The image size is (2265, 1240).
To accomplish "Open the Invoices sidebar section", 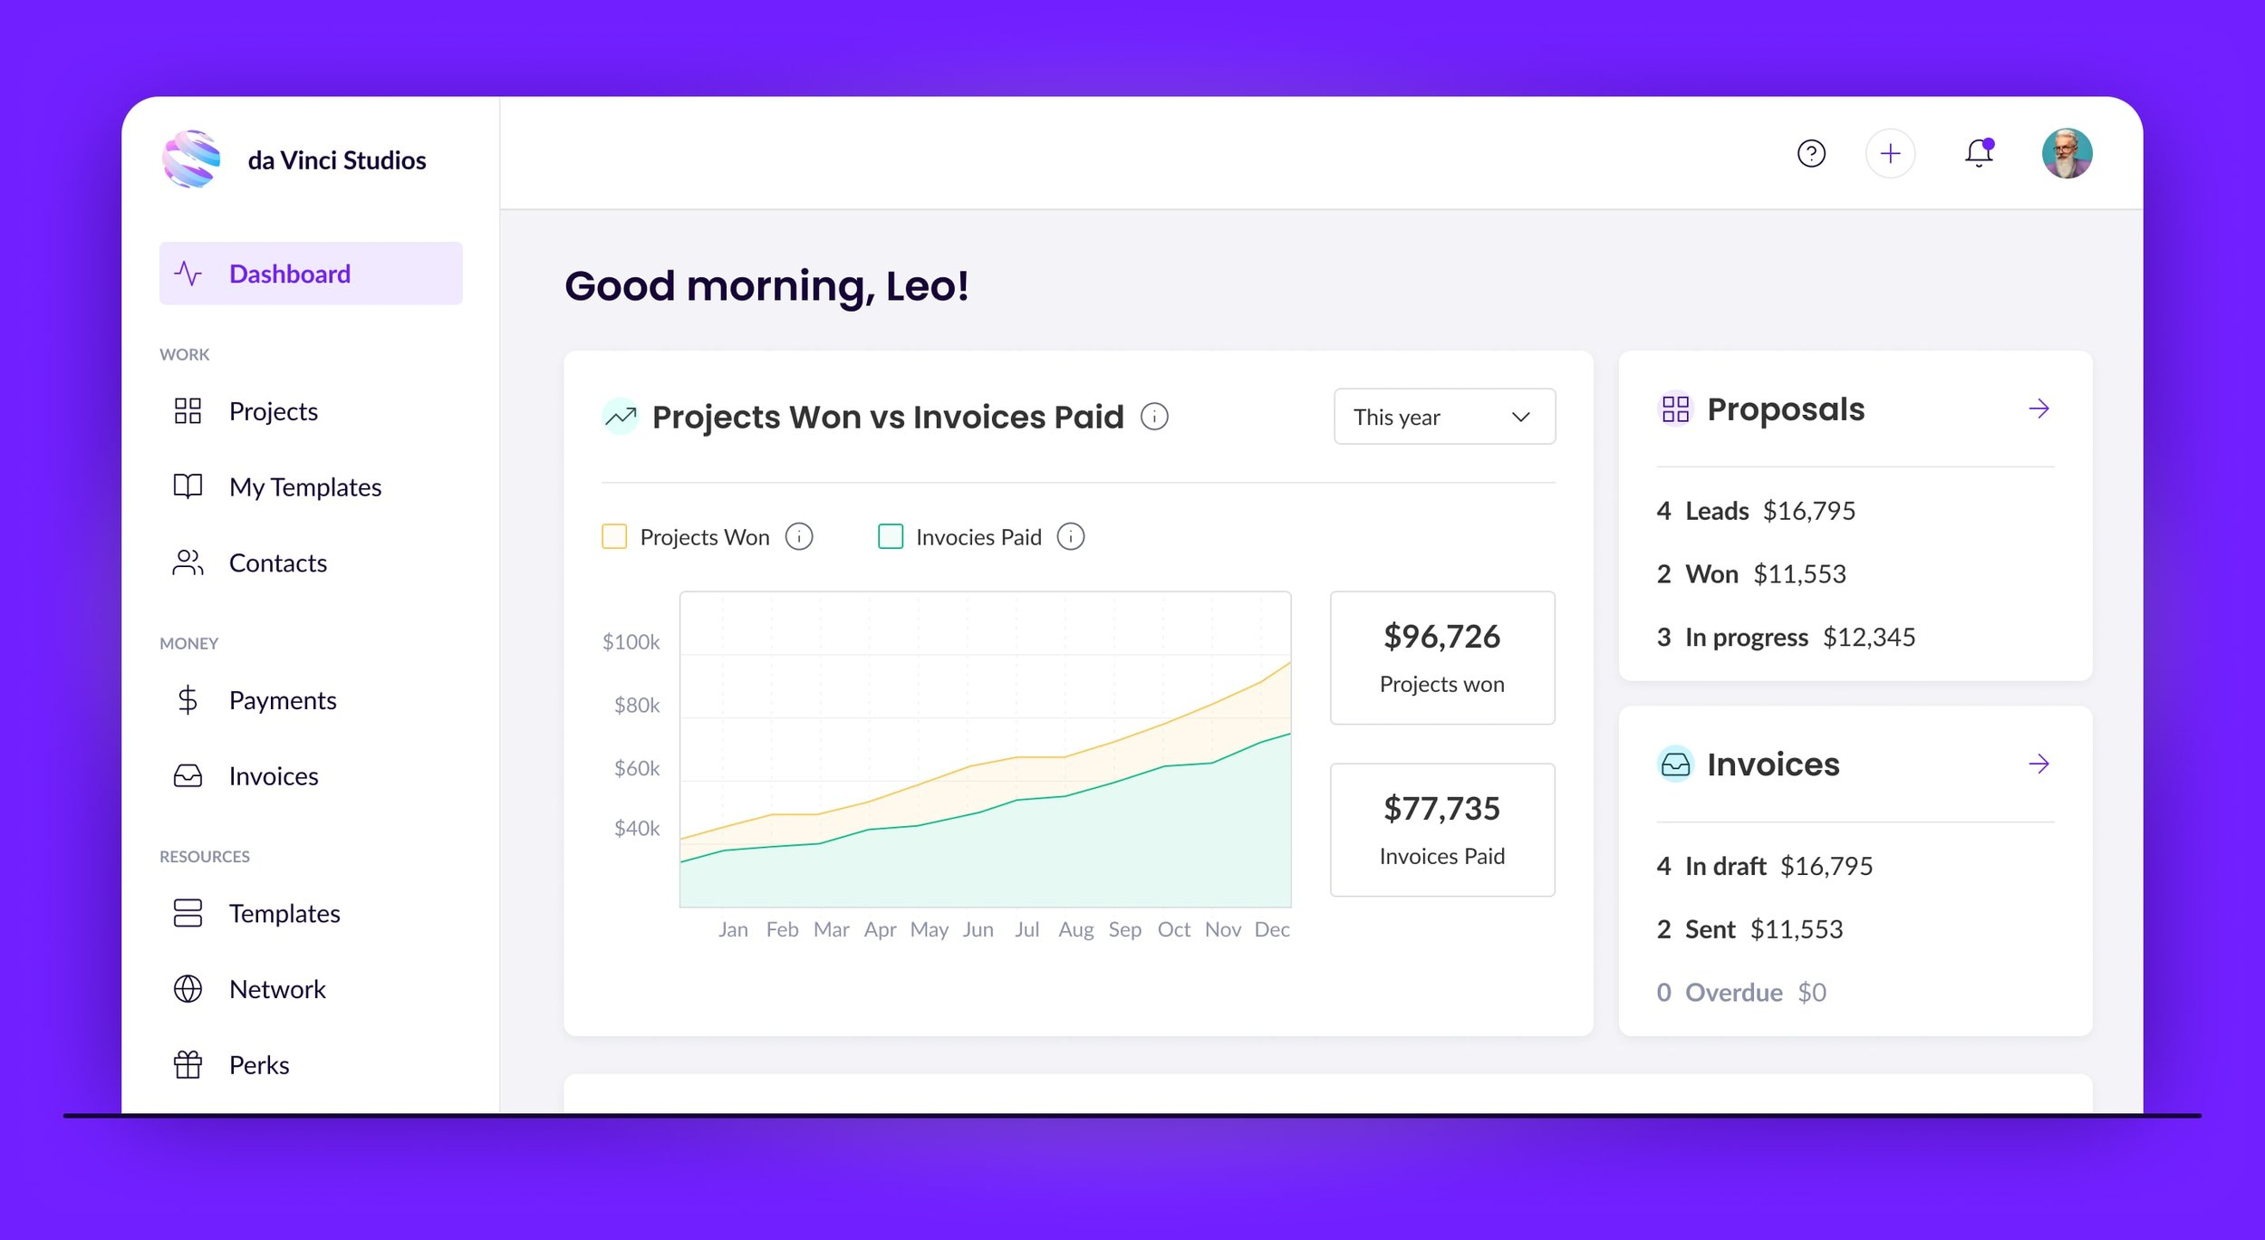I will point(274,775).
